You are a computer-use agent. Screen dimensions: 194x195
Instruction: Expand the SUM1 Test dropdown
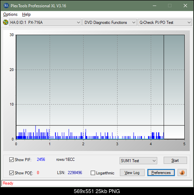point(139,161)
